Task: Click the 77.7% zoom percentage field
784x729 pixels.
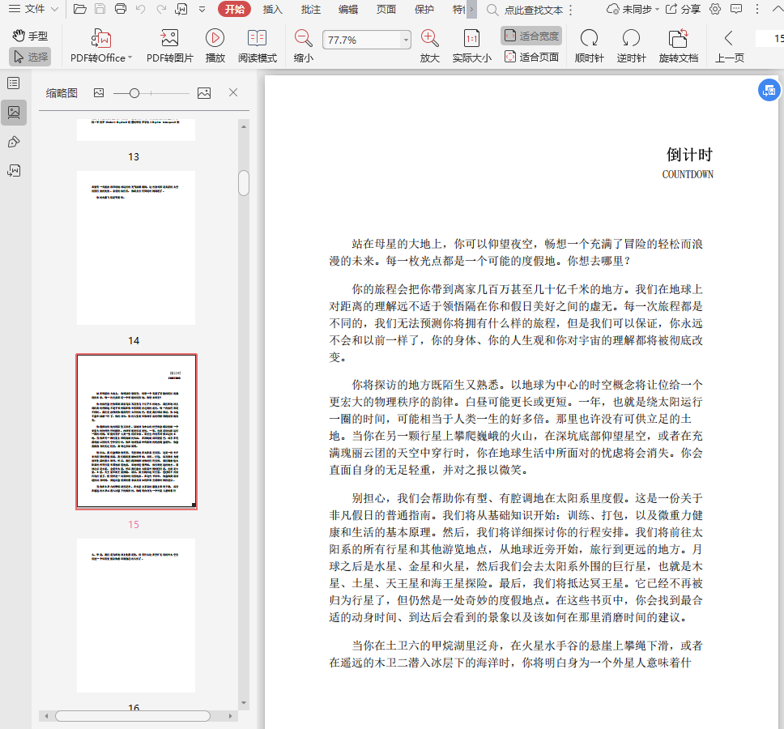Action: [x=362, y=40]
